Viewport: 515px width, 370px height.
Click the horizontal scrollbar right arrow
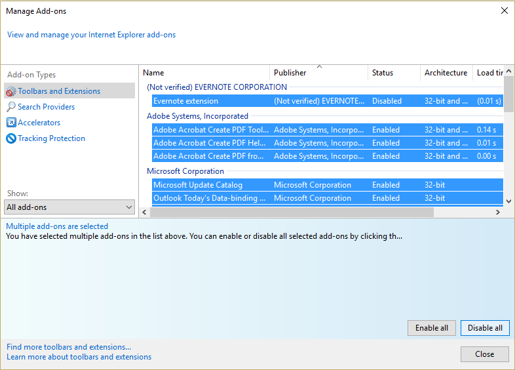498,212
